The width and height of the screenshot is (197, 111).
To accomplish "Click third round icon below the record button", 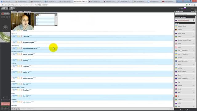I will [8, 17].
